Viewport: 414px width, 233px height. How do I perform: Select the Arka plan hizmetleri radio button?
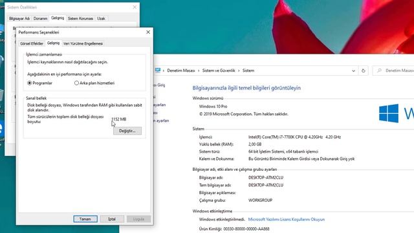tap(76, 83)
